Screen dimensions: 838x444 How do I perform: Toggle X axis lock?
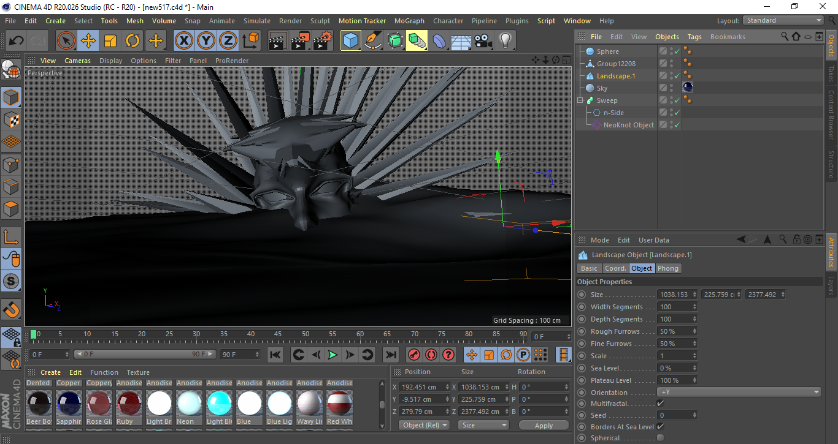click(183, 41)
